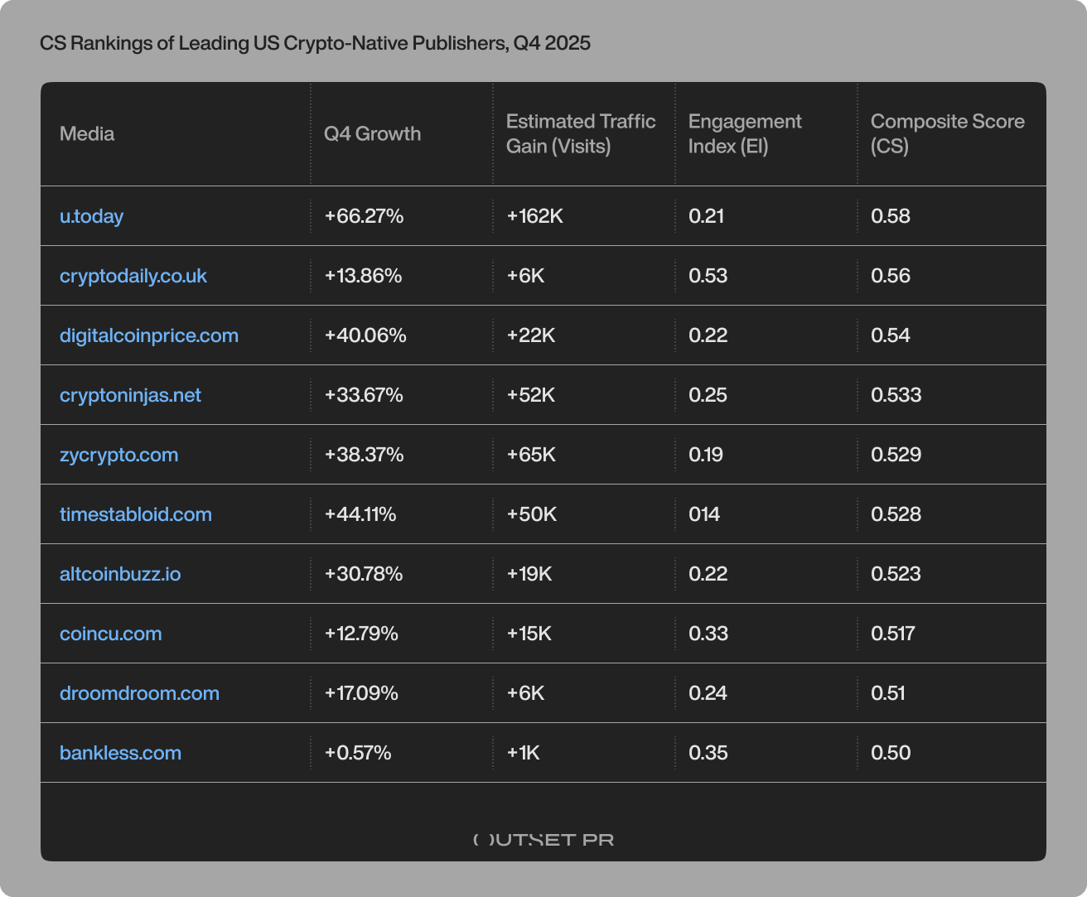1087x897 pixels.
Task: Select the Media column header
Action: click(87, 133)
